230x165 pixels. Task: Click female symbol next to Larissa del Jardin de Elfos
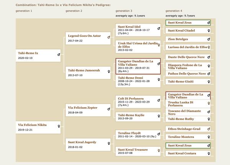(x=209, y=47)
